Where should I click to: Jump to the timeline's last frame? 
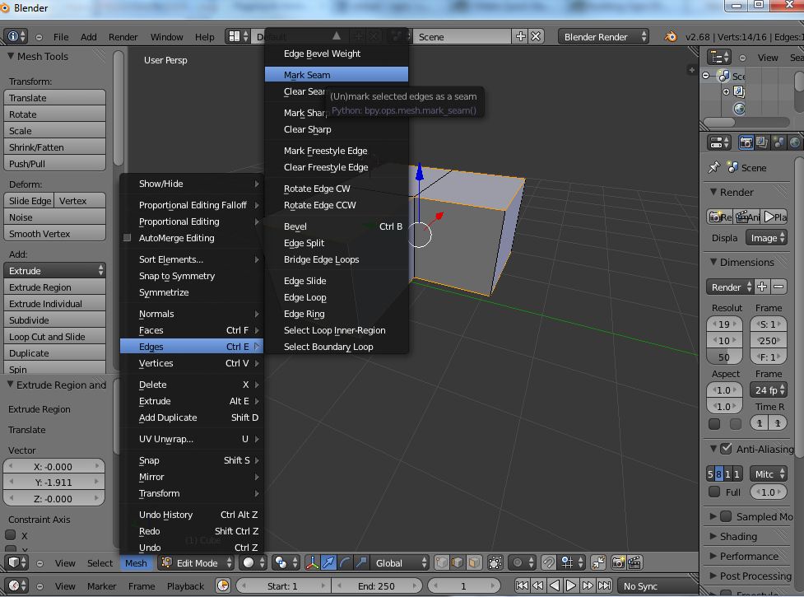point(605,585)
